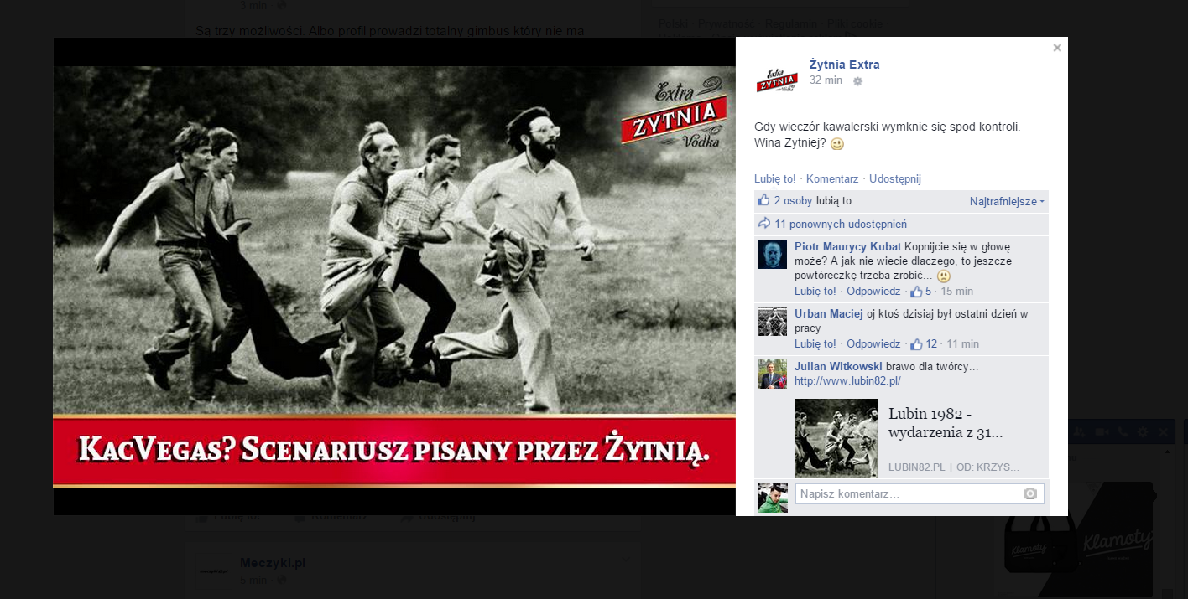
Task: Click the thumbs-up icon beside 2 osoby
Action: click(x=763, y=200)
